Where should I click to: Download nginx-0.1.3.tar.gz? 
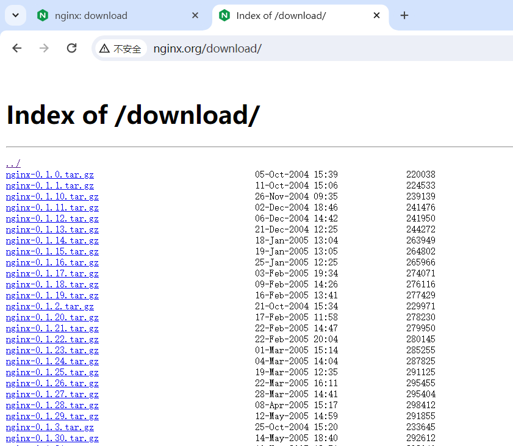50,427
